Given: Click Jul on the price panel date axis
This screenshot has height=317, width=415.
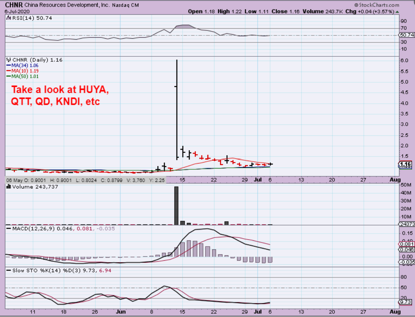Looking at the screenshot, I should (258, 180).
